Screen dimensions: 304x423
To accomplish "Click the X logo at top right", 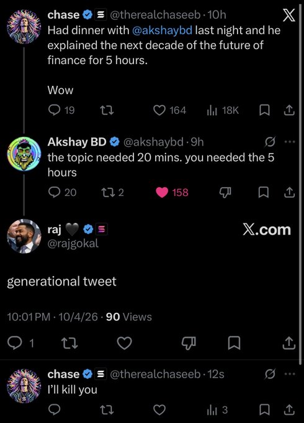I will (x=289, y=15).
